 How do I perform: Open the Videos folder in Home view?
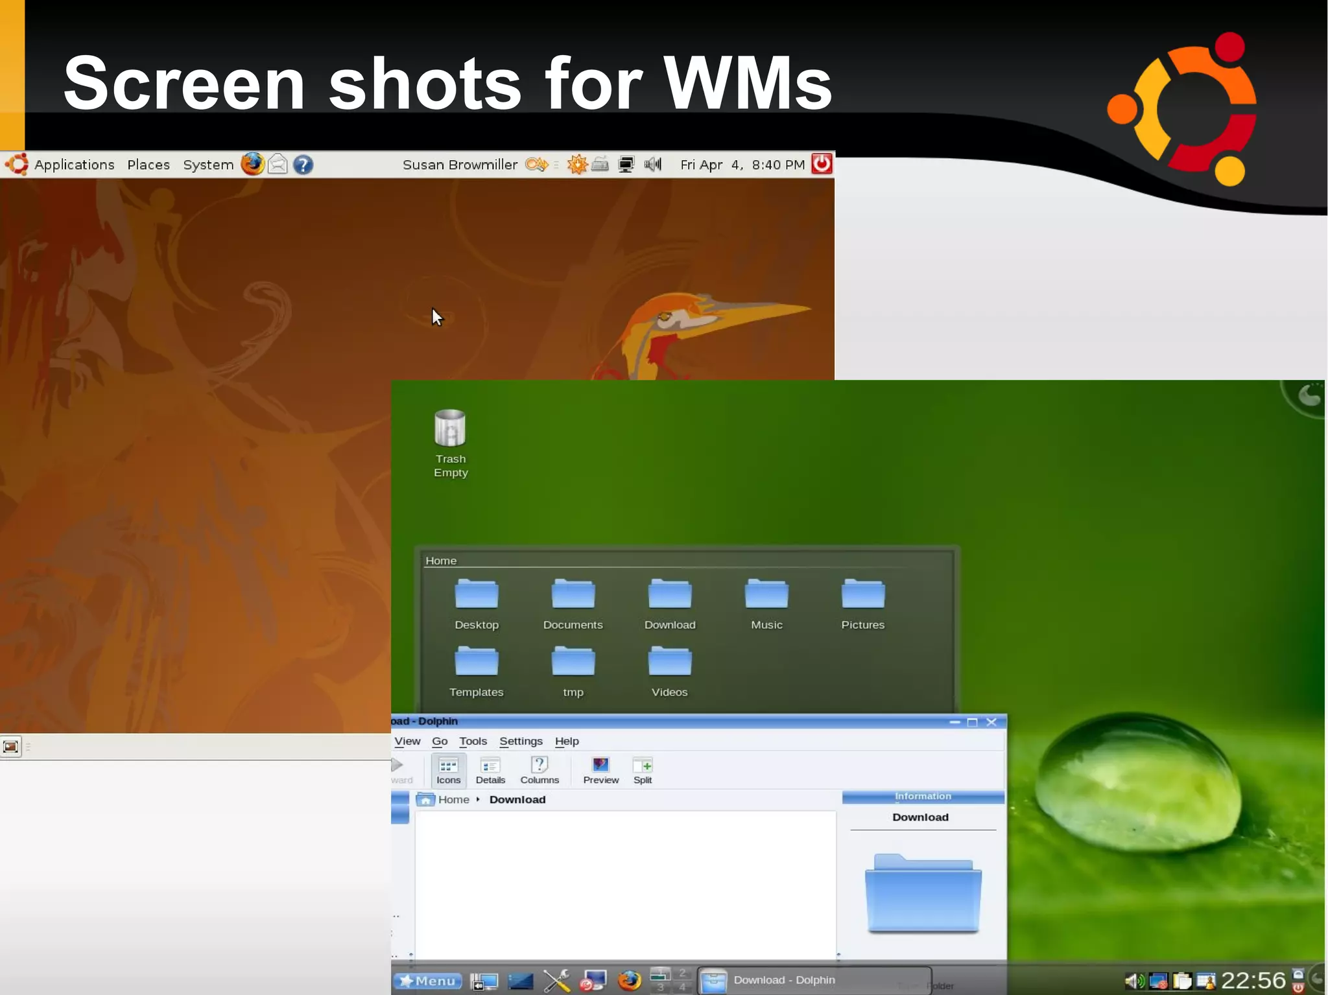click(670, 672)
